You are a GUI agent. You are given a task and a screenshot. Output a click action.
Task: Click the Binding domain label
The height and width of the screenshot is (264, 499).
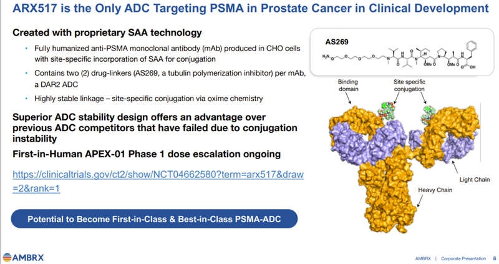pos(348,86)
